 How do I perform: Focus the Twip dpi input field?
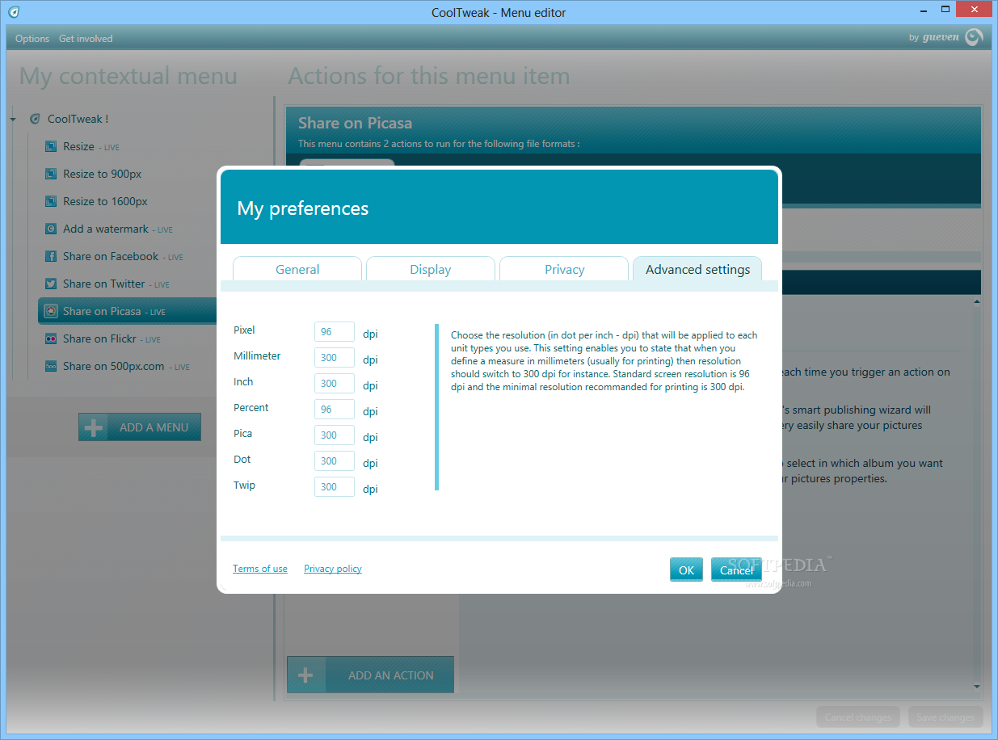[335, 487]
